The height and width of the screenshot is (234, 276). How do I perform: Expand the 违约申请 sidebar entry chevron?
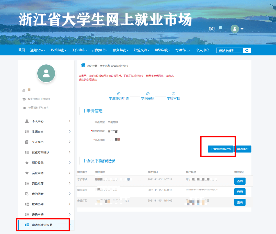point(70,214)
